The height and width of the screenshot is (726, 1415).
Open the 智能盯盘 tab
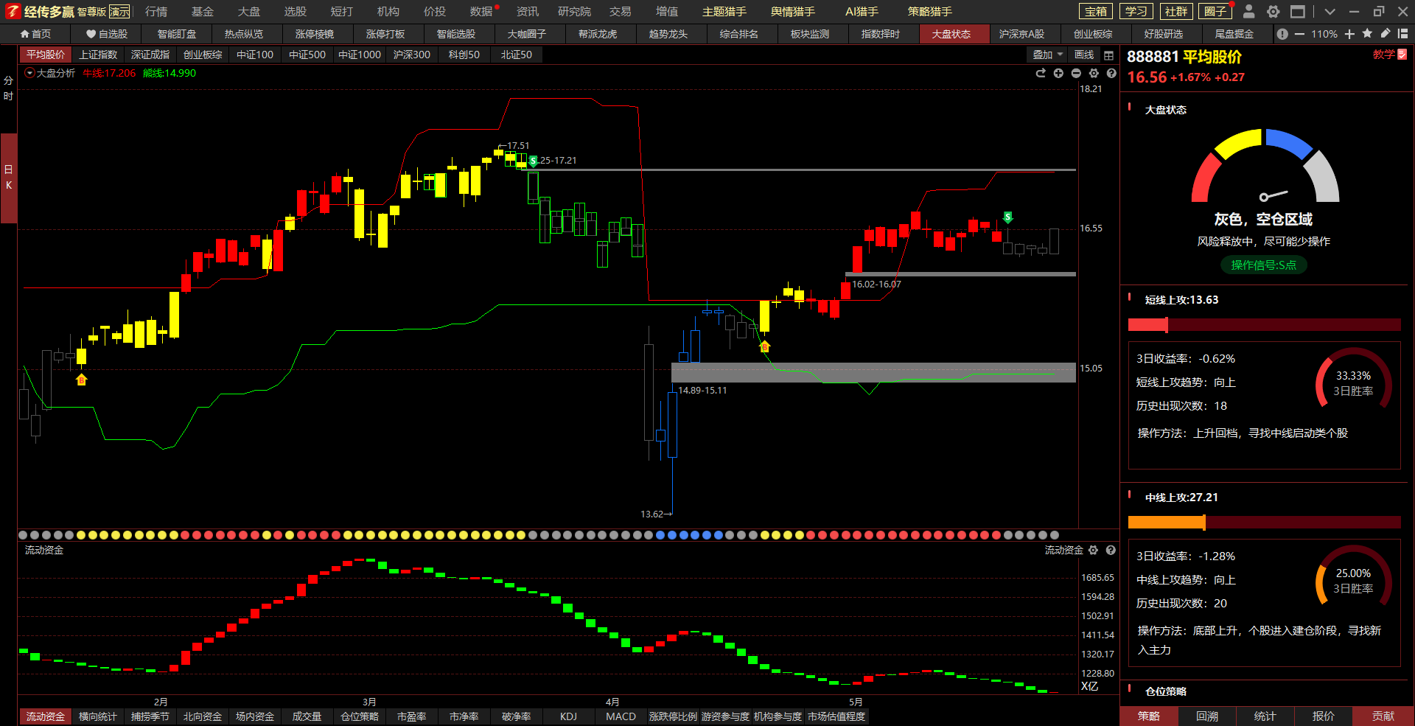point(177,34)
